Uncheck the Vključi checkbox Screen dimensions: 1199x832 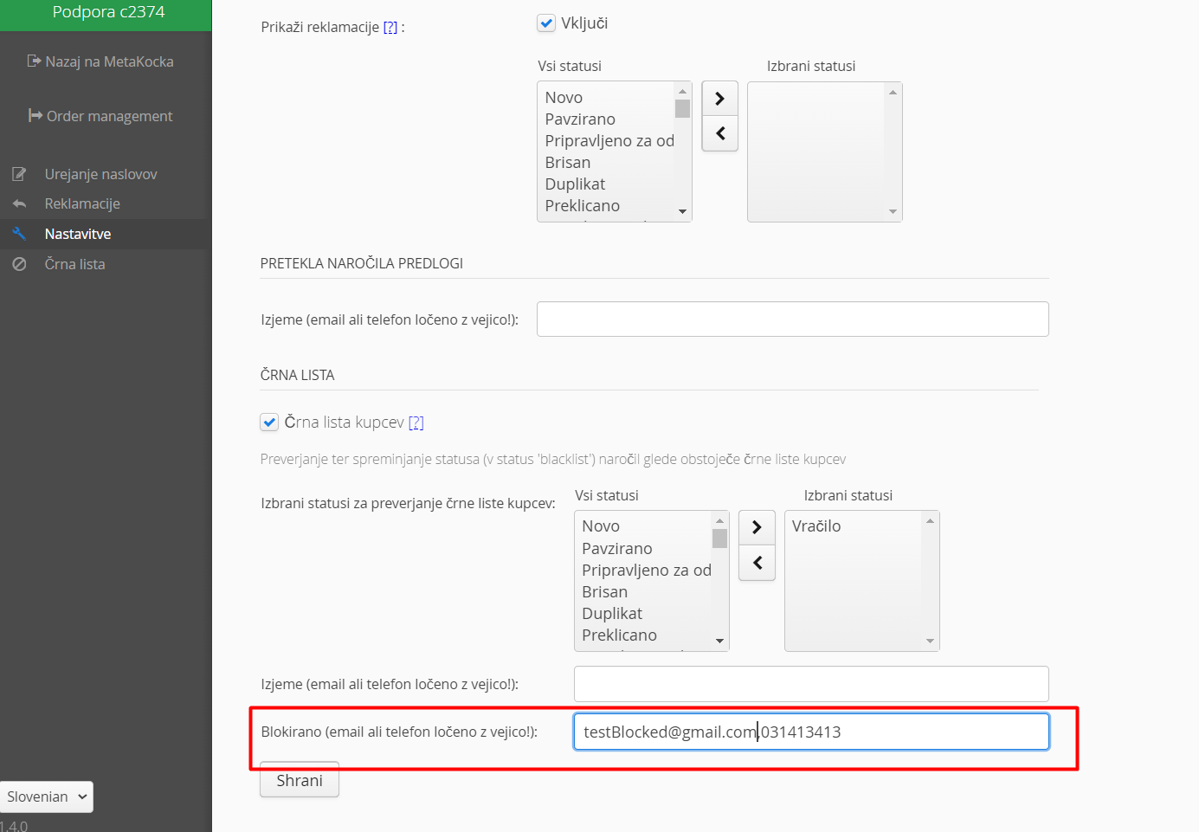pos(546,23)
